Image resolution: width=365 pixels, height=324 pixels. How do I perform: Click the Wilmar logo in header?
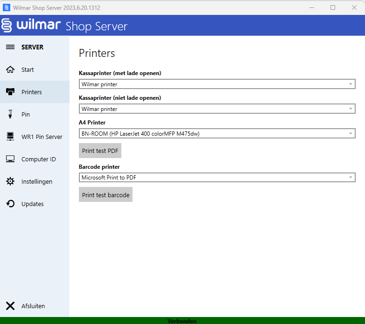click(x=31, y=25)
